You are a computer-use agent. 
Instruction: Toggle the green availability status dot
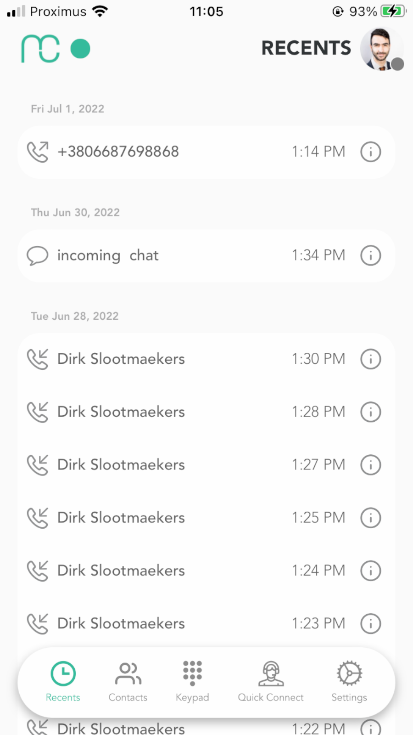[x=80, y=49]
